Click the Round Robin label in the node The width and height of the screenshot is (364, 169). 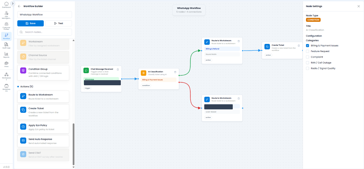[x=211, y=54]
